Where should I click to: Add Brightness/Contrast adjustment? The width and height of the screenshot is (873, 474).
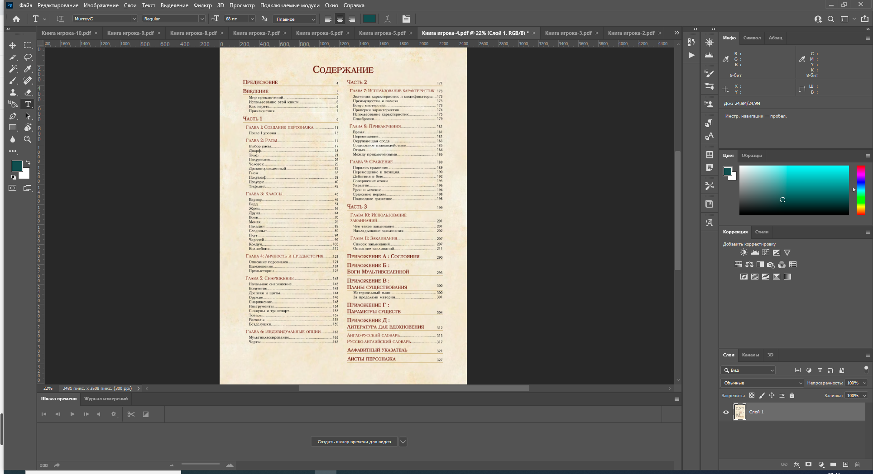(743, 252)
